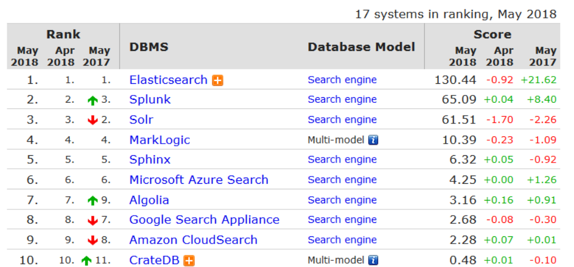This screenshot has height=267, width=574.
Task: Click the DBMS column header
Action: pyautogui.click(x=149, y=47)
